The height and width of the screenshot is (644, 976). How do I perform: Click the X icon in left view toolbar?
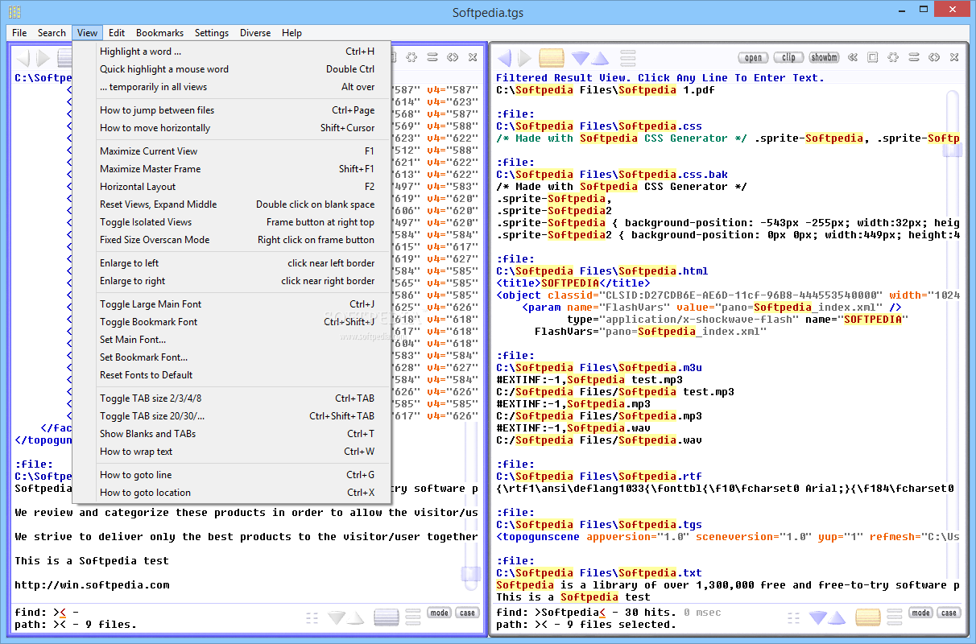click(x=473, y=57)
